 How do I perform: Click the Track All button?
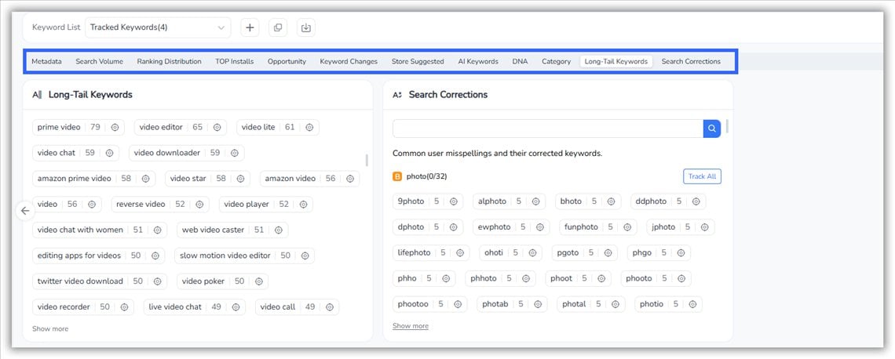click(x=702, y=176)
